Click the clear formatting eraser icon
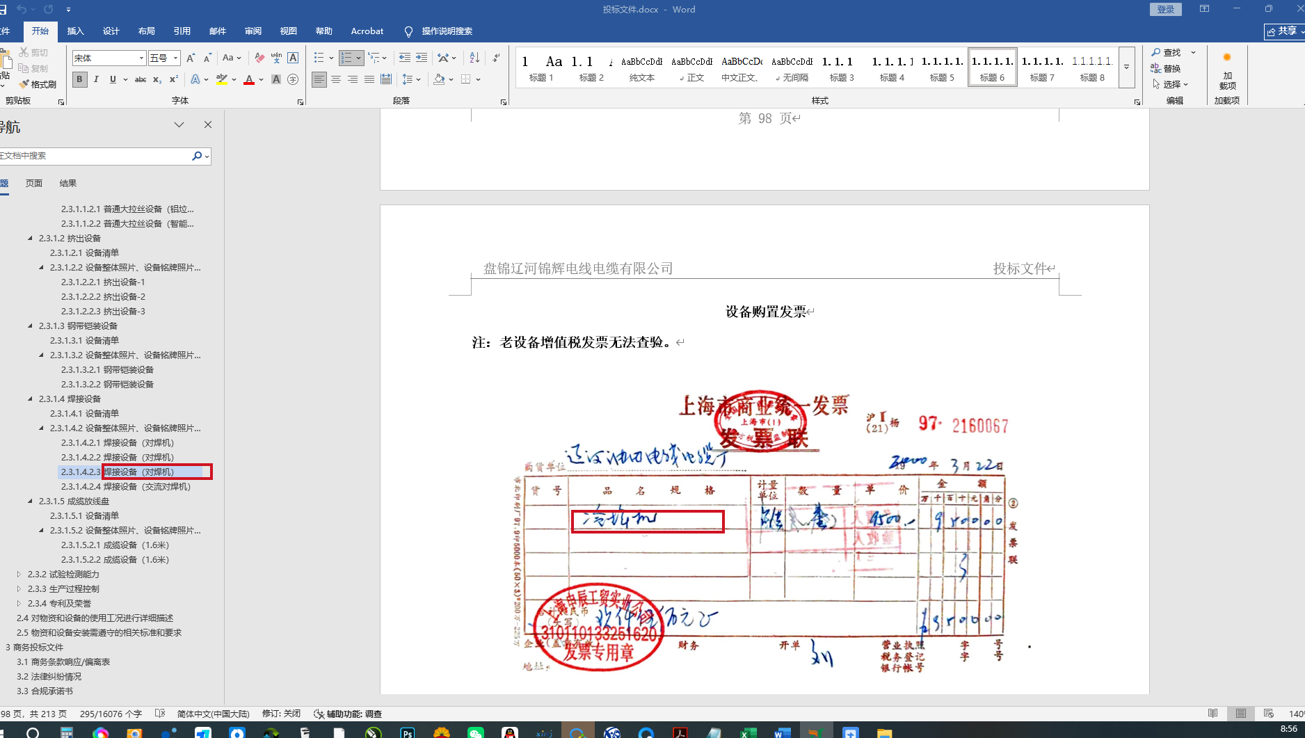 point(259,58)
